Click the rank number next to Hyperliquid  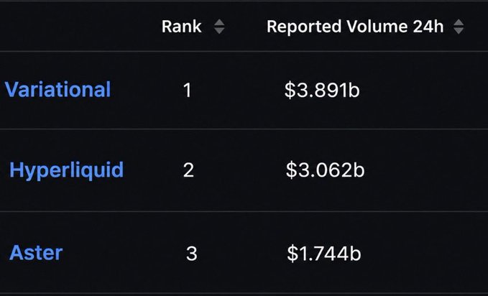[x=188, y=170]
